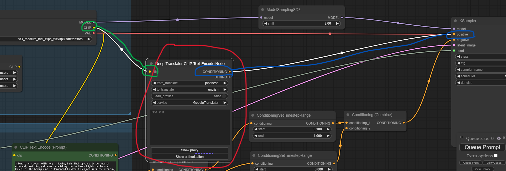Collapse the Conditioning (Combine) node title dot
This screenshot has width=506, height=171.
(348, 115)
